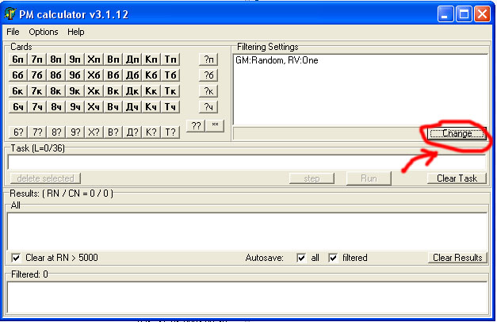Choose the Дк card
The width and height of the screenshot is (497, 322).
pyautogui.click(x=132, y=91)
